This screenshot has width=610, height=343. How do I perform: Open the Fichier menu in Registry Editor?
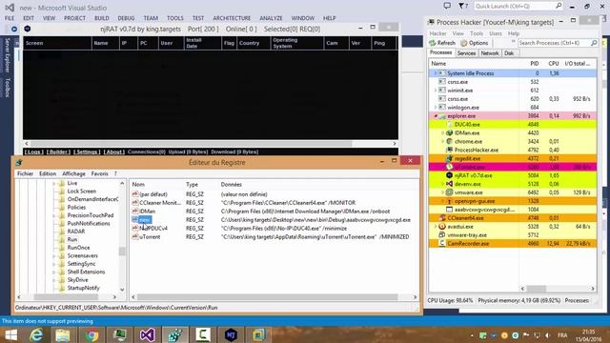pos(26,173)
